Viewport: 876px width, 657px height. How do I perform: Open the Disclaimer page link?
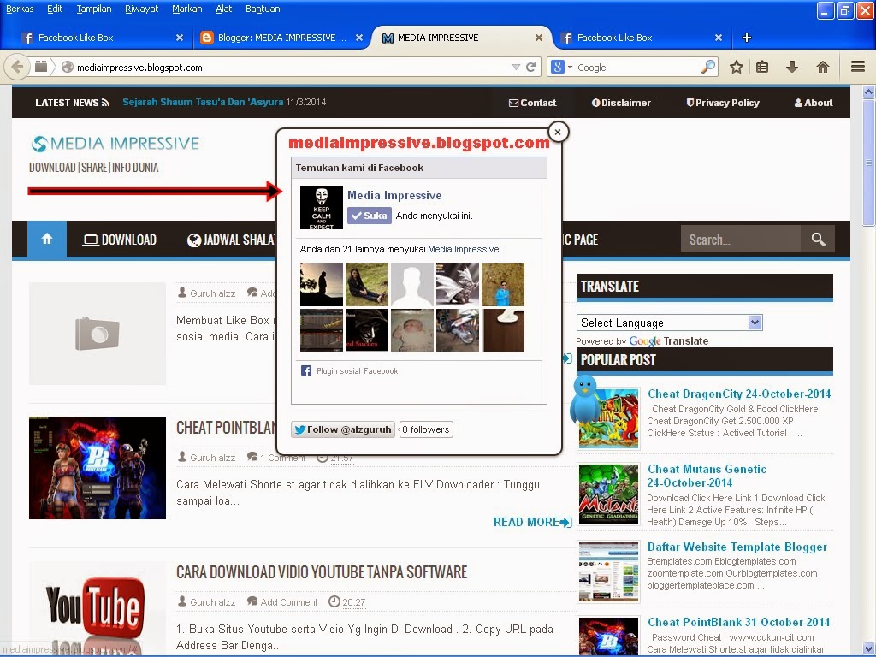[x=621, y=103]
